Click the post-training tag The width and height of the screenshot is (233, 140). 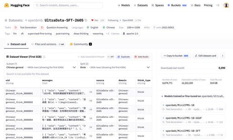(63, 34)
